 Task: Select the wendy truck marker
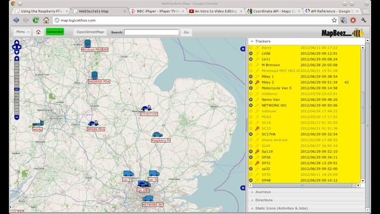pyautogui.click(x=38, y=123)
